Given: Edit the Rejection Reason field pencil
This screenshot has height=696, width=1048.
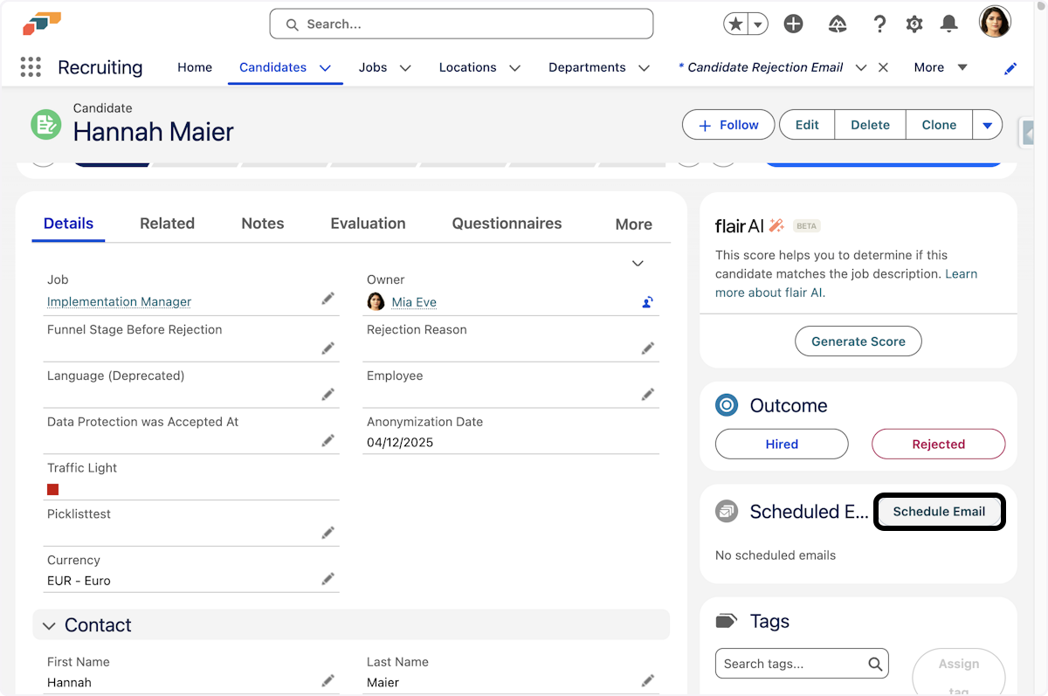Looking at the screenshot, I should [647, 348].
